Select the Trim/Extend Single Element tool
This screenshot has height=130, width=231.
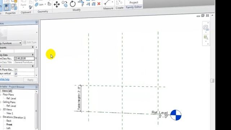[88, 4]
